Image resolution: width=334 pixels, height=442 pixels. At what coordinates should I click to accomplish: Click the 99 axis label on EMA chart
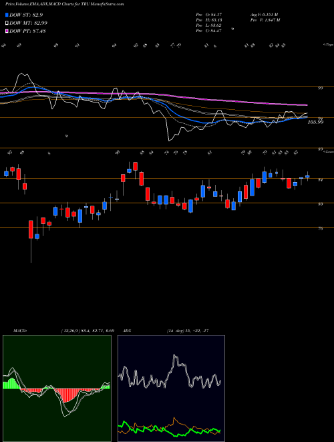(x=321, y=88)
